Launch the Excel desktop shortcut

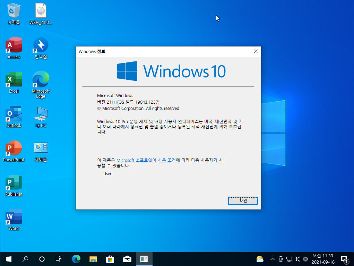pos(14,83)
